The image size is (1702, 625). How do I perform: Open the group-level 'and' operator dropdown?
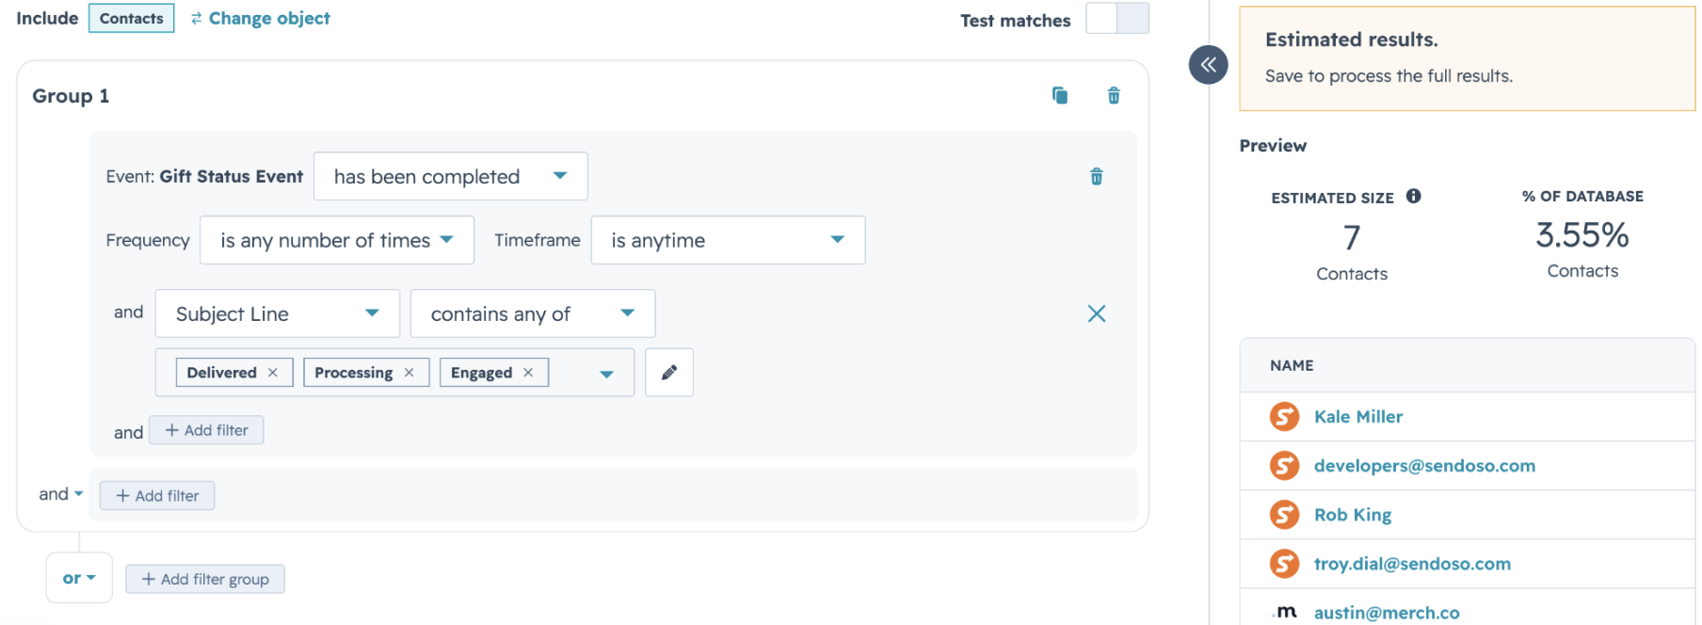[61, 494]
